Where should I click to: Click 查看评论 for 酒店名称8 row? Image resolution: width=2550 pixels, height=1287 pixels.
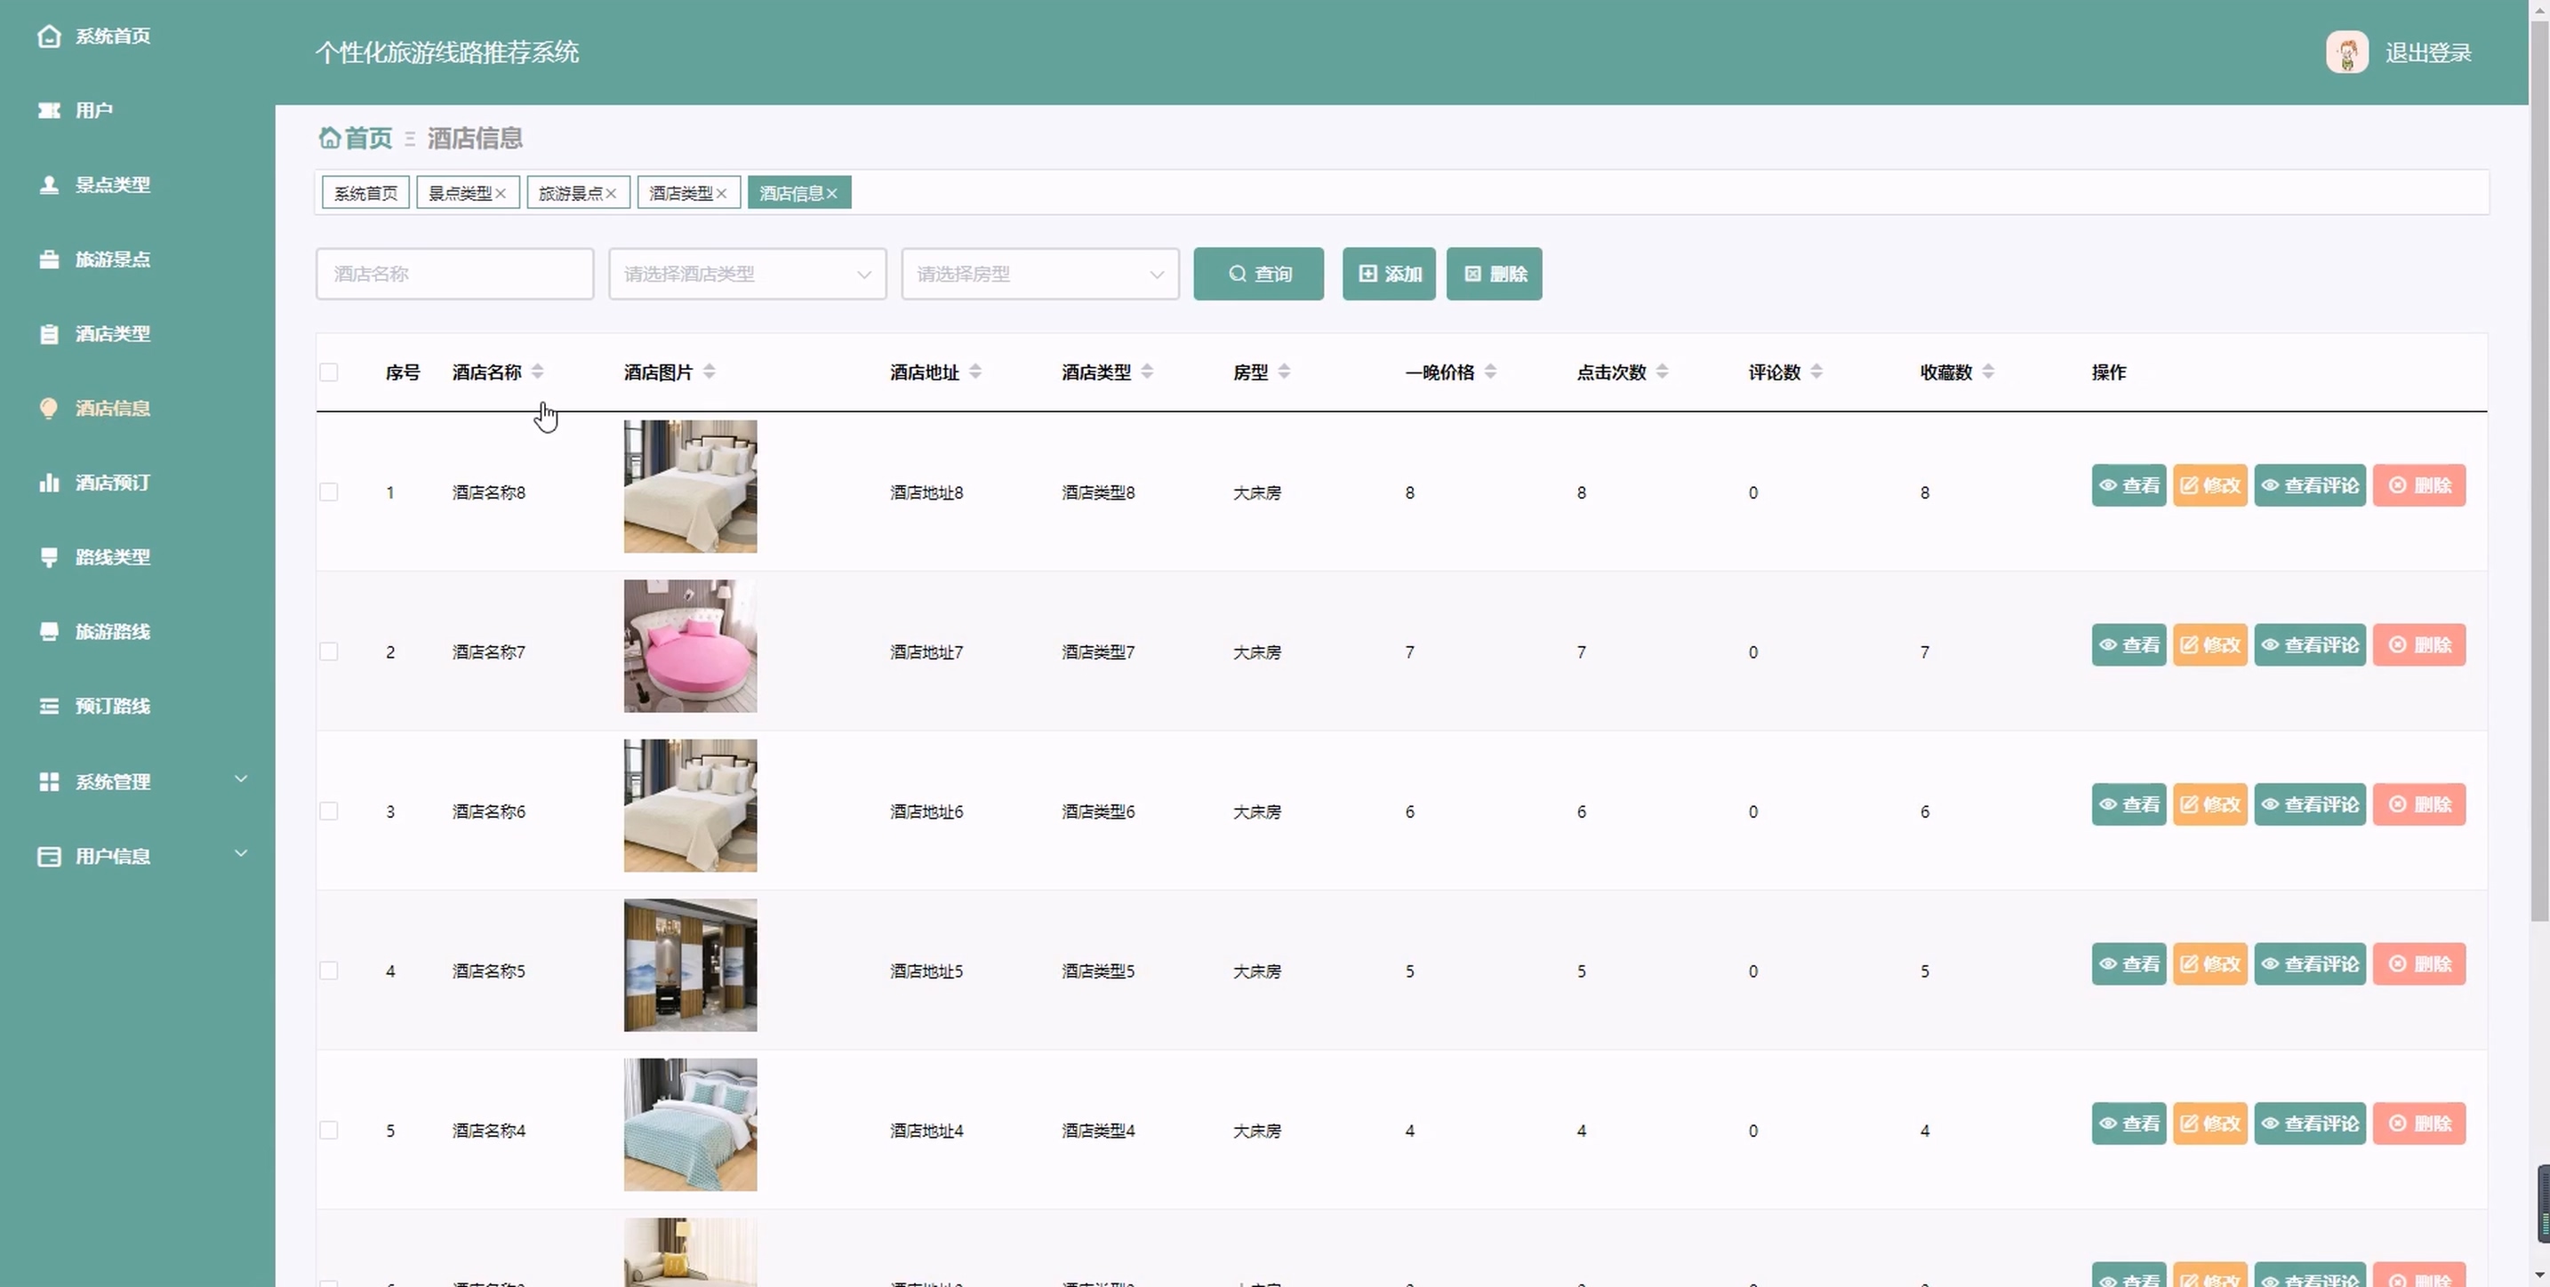tap(2309, 485)
